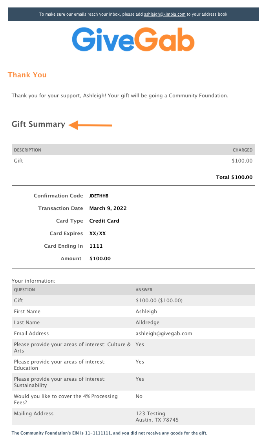The height and width of the screenshot is (442, 263).
Task: Click the orange arrow beside Gift Summary
Action: click(91, 125)
